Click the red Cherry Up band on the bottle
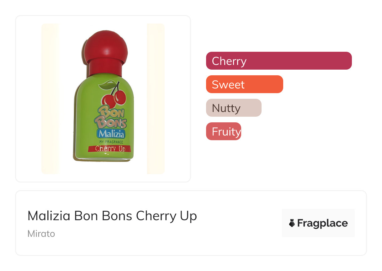This screenshot has height=271, width=382. [x=109, y=148]
